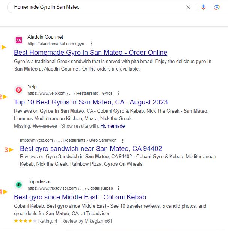Open options menu next to Restaurants › Gyros
Image resolution: width=228 pixels, height=231 pixels.
[x=118, y=93]
